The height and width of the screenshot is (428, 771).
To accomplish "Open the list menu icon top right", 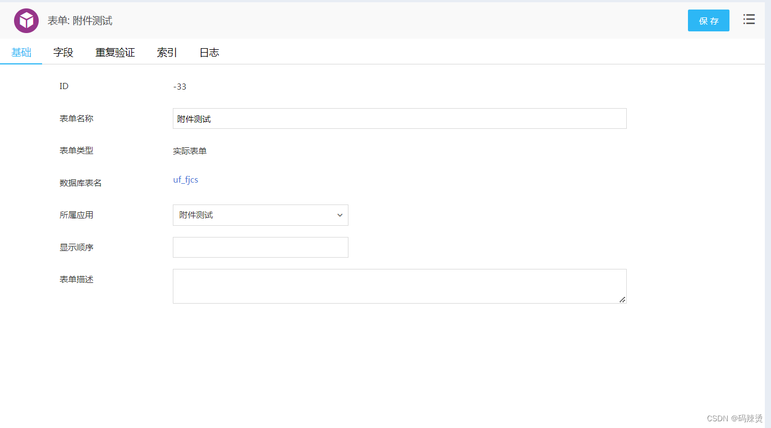I will tap(749, 19).
